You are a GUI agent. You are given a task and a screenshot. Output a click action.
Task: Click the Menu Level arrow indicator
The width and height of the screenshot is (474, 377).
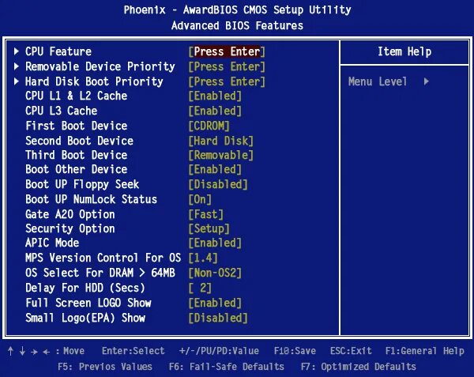pyautogui.click(x=427, y=81)
